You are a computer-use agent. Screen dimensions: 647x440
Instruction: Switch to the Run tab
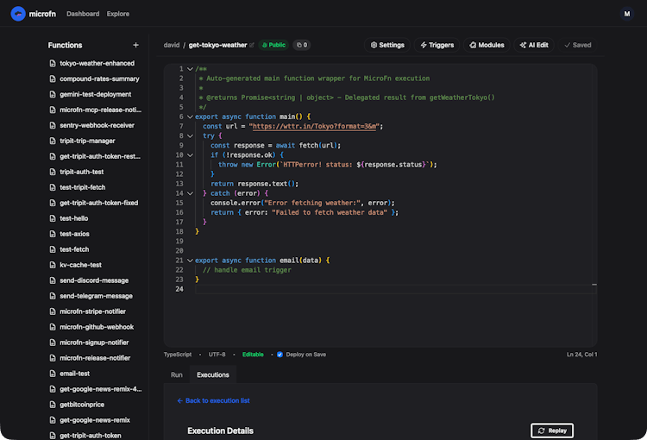[176, 375]
